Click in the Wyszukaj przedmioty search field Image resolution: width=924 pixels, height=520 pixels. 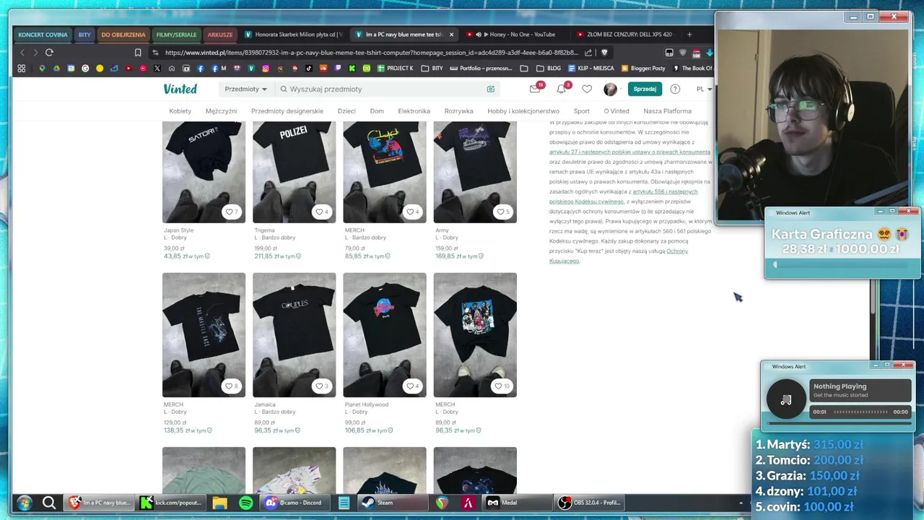click(386, 89)
